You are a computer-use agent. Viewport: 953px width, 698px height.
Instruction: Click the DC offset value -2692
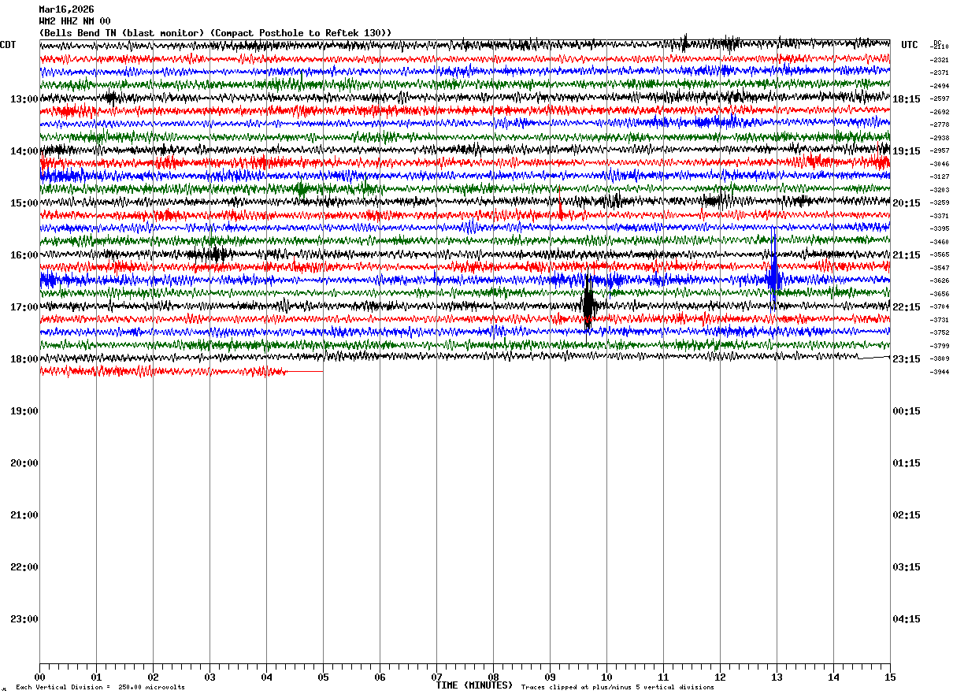tap(940, 112)
